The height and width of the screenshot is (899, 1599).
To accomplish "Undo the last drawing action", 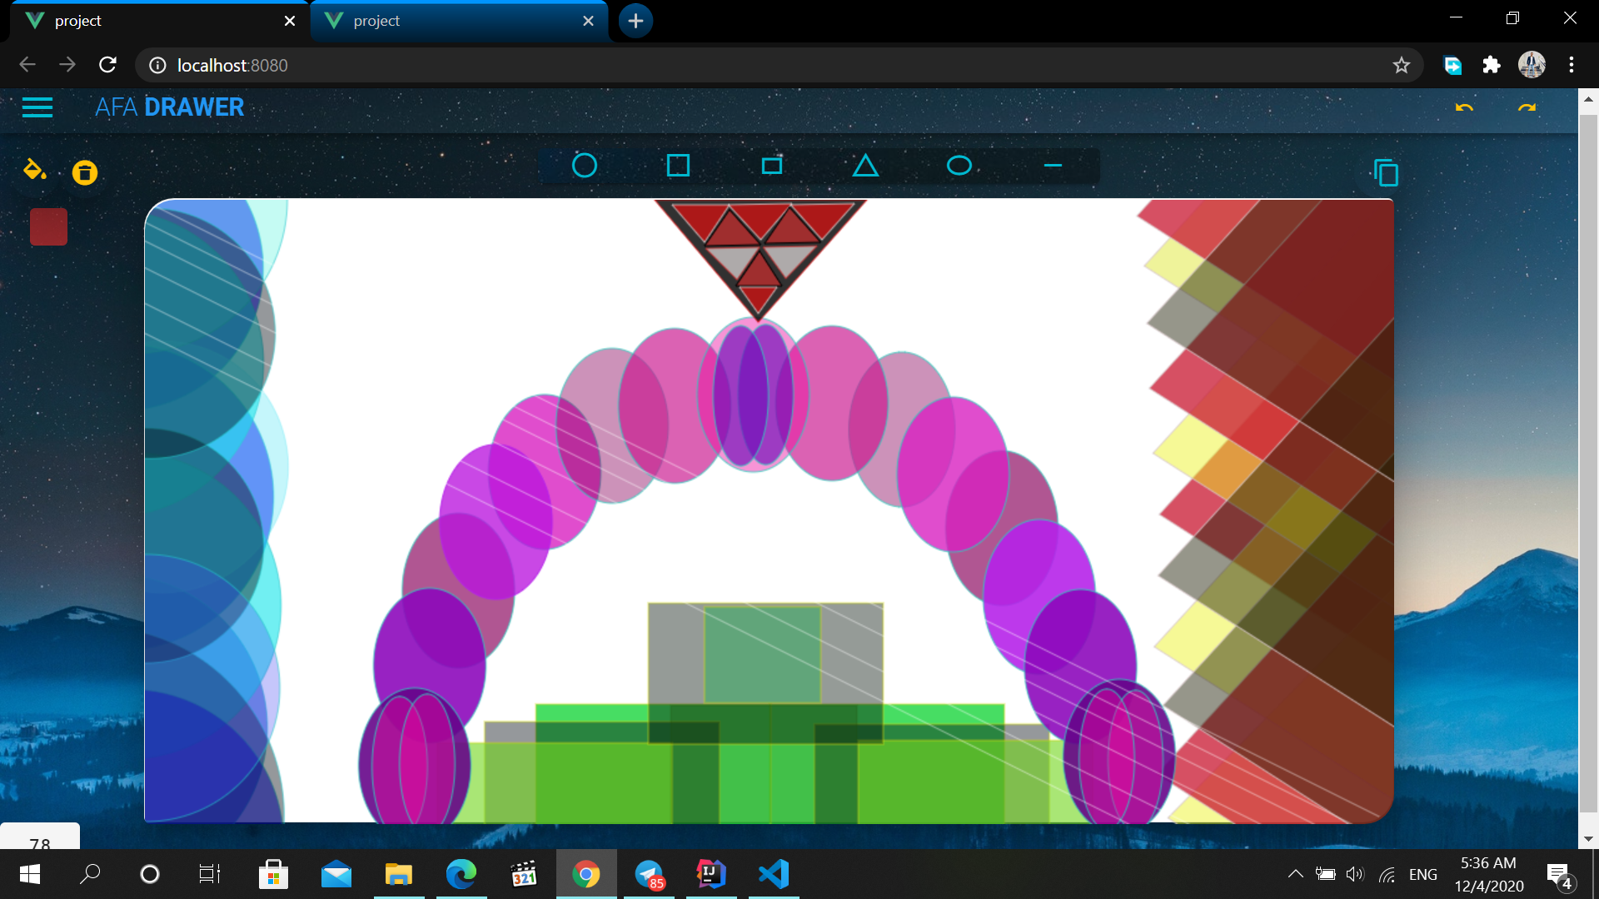I will click(x=1465, y=108).
